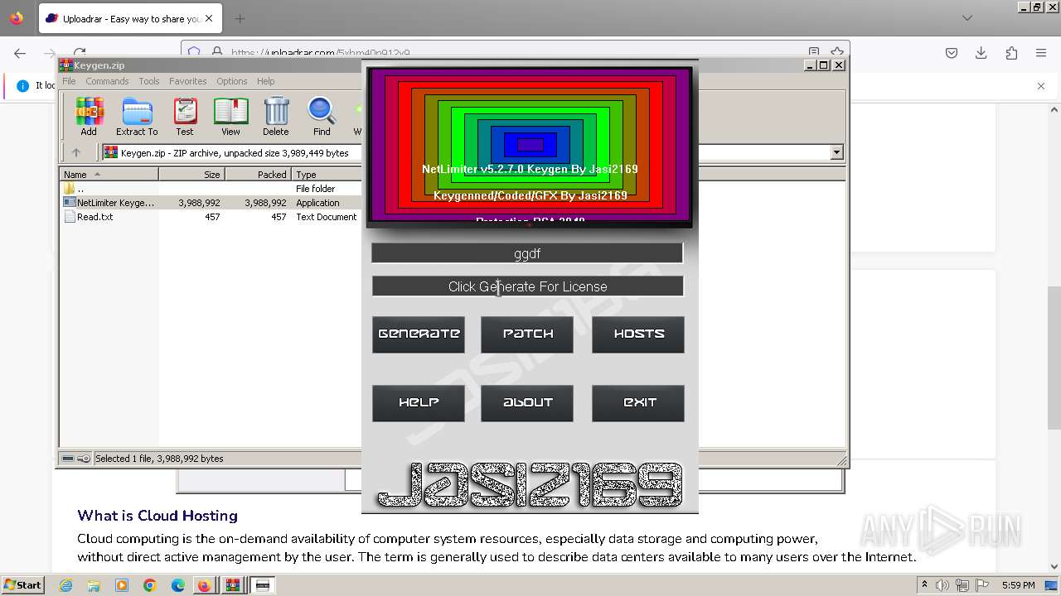Screen dimensions: 1061x596
Task: Click the 'Click Generate For License' field
Action: pyautogui.click(x=527, y=286)
